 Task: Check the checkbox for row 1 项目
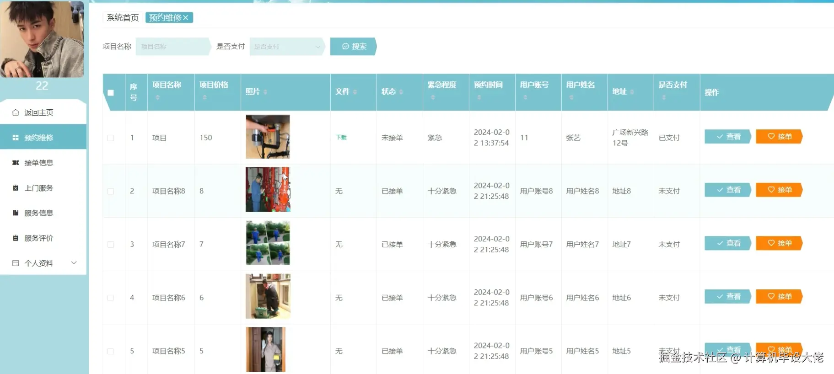pyautogui.click(x=111, y=138)
